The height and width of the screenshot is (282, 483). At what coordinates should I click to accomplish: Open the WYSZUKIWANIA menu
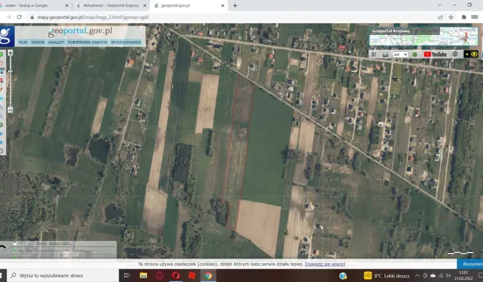[x=126, y=42]
